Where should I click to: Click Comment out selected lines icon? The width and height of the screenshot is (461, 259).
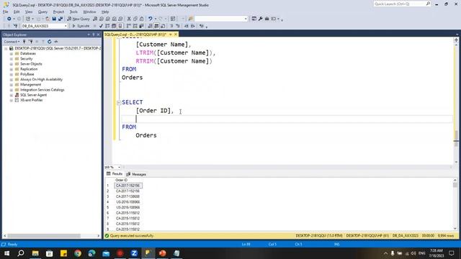point(171,26)
